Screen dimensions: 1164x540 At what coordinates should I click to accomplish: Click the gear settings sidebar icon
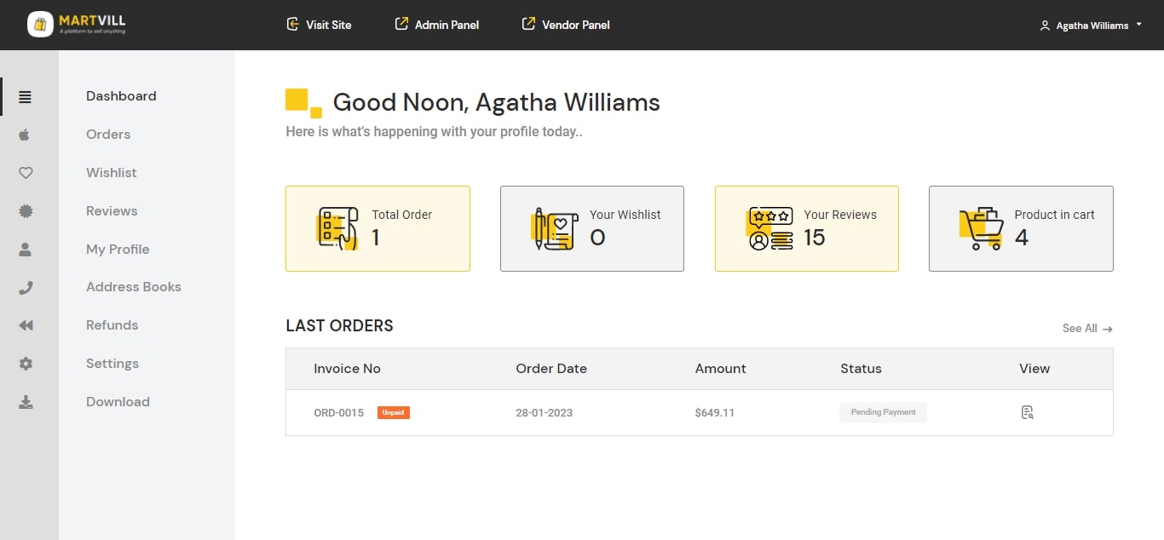point(26,364)
